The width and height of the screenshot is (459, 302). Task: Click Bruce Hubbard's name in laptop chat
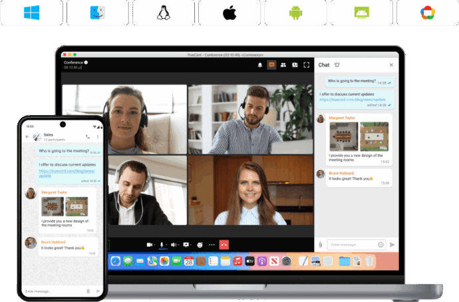click(x=341, y=173)
